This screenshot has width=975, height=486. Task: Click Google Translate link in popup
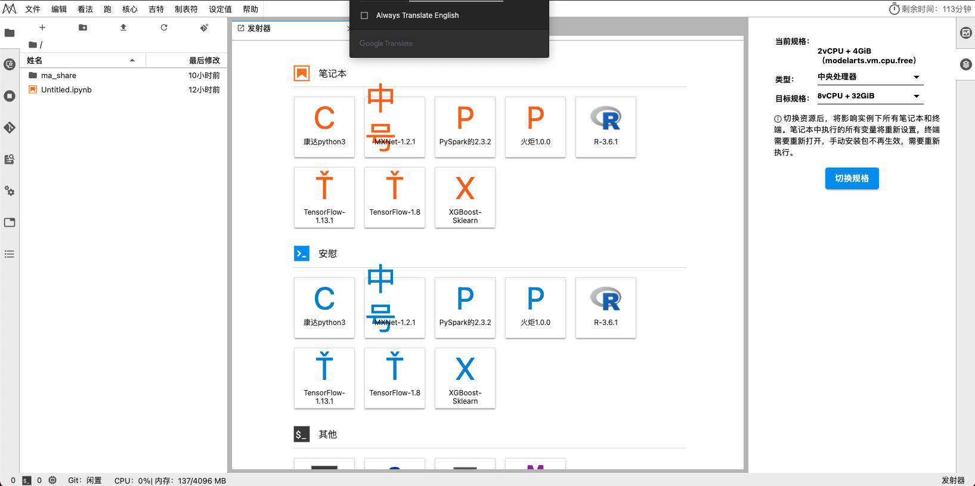[x=386, y=44]
